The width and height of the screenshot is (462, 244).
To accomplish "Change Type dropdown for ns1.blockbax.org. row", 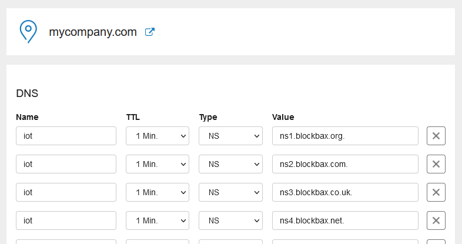I will click(230, 136).
